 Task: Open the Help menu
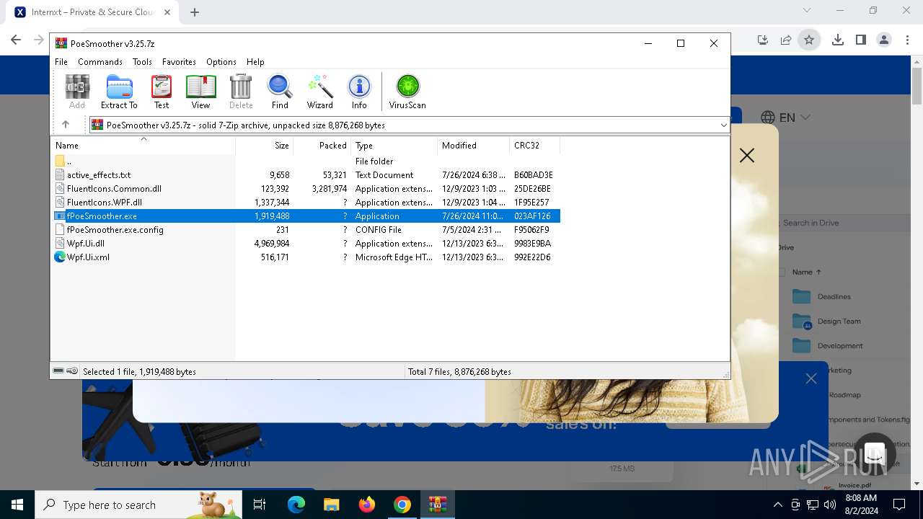pos(255,62)
